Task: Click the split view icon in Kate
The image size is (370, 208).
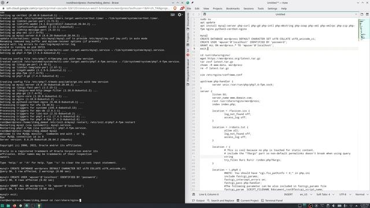Action: click(367, 14)
